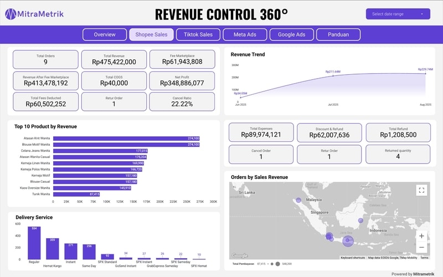Click the order bubble in northern Sumatra
The image size is (443, 277).
click(298, 201)
